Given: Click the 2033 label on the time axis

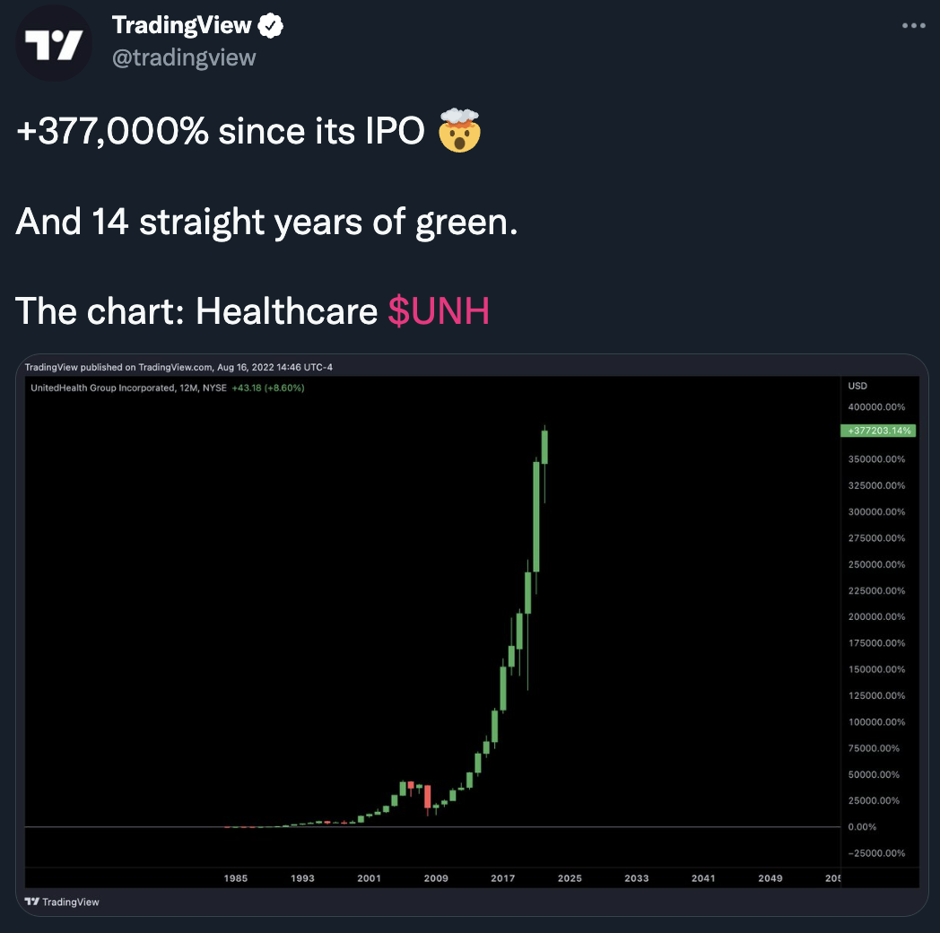Looking at the screenshot, I should coord(636,878).
